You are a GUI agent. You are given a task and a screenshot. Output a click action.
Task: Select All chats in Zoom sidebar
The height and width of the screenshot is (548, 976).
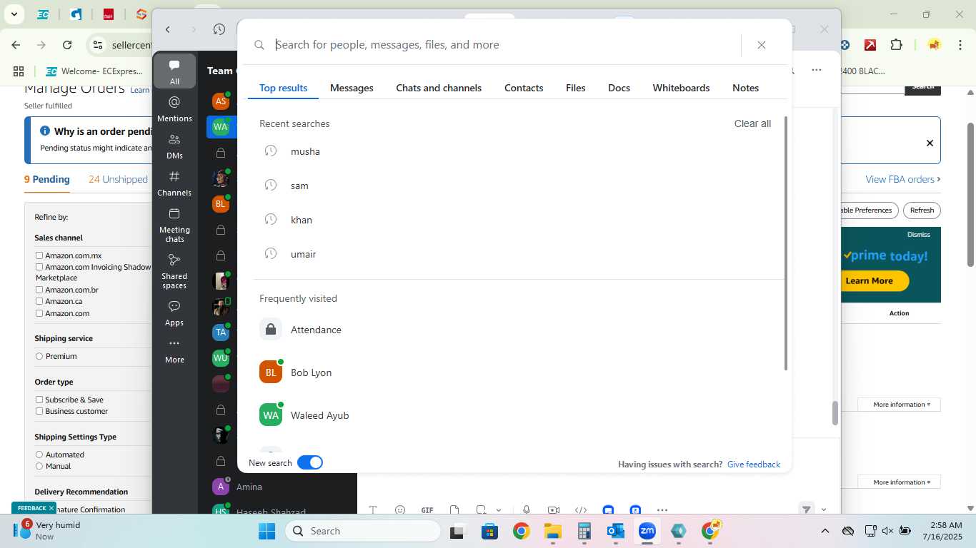(x=174, y=71)
